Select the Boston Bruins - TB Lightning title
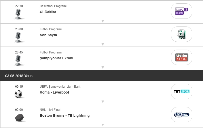Screen dimensions: 203x128 click(x=65, y=115)
